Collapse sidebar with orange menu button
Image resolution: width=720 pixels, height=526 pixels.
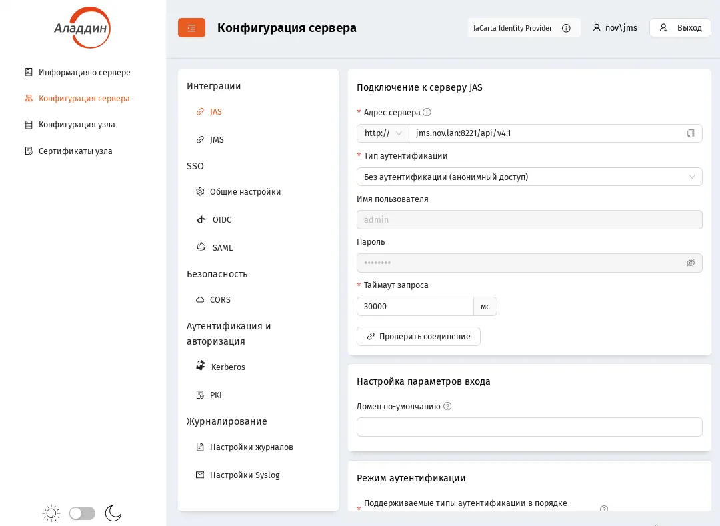click(x=191, y=28)
